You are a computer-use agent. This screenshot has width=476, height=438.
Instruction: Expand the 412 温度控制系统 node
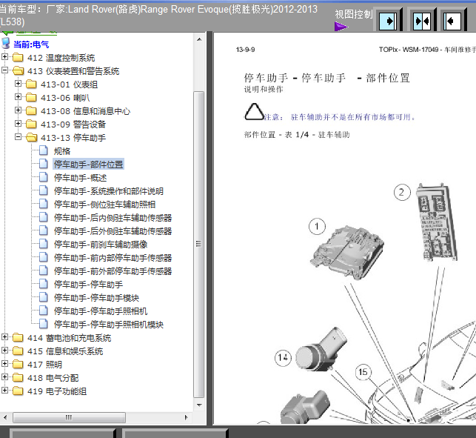click(4, 56)
